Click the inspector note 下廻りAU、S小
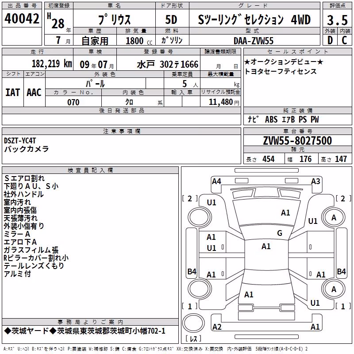Image resolution: width=354 pixels, height=354 pixels. coord(31,186)
